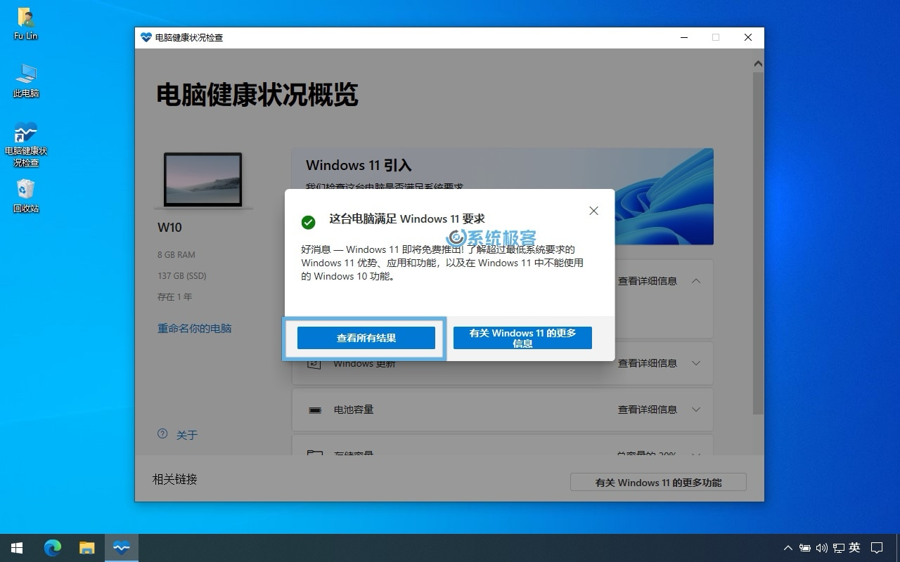Expand Windows 更新 details chevron
This screenshot has width=900, height=562.
(696, 363)
